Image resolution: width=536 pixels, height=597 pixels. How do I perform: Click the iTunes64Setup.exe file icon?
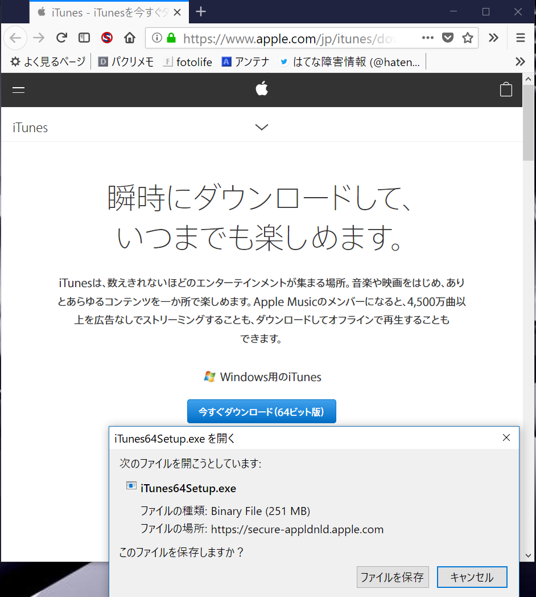(131, 486)
